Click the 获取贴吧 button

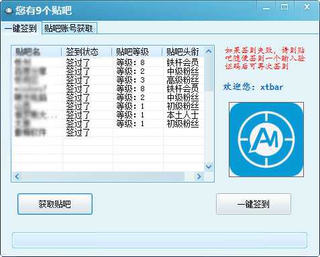(55, 204)
